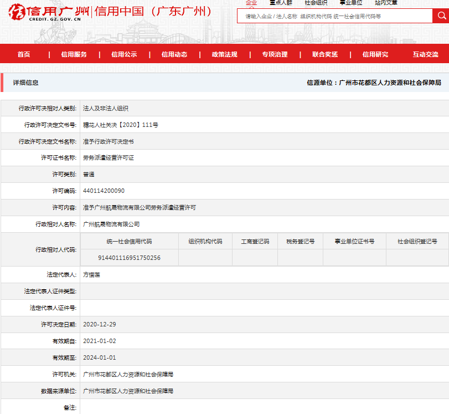
Task: Select company name in 行政相对人名称 row
Action: [111, 224]
